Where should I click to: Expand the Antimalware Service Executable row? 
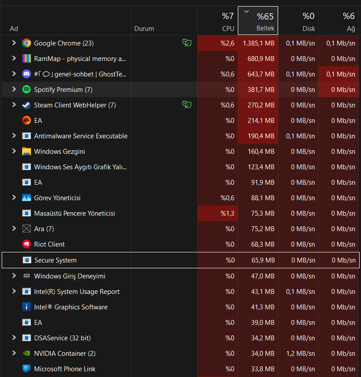pyautogui.click(x=14, y=136)
